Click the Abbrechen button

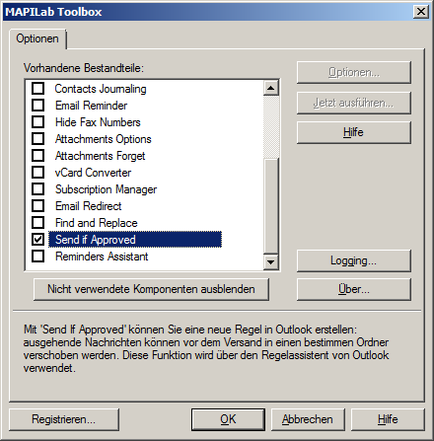click(x=308, y=419)
